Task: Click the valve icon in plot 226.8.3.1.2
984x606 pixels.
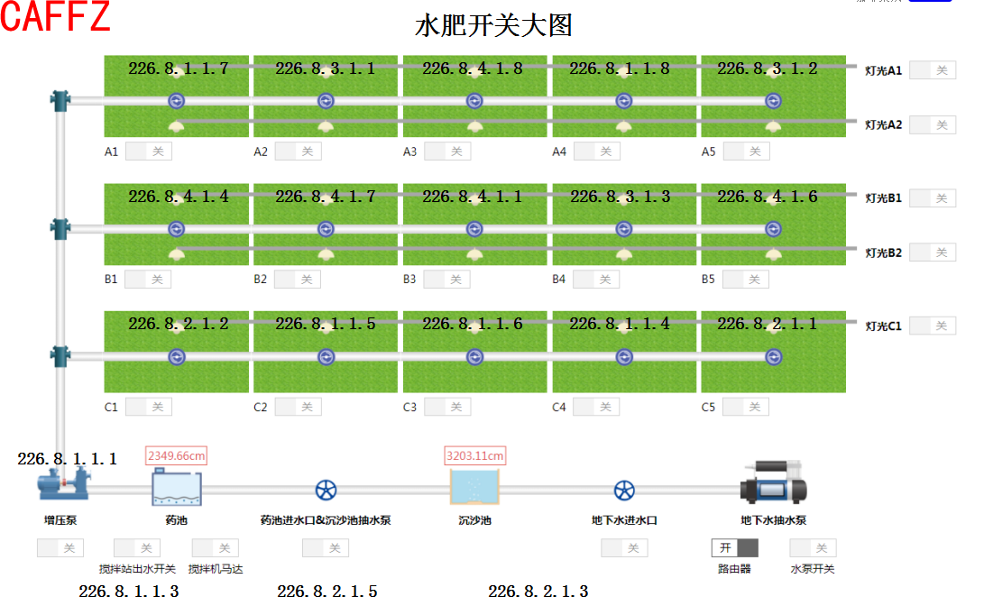Action: point(772,101)
